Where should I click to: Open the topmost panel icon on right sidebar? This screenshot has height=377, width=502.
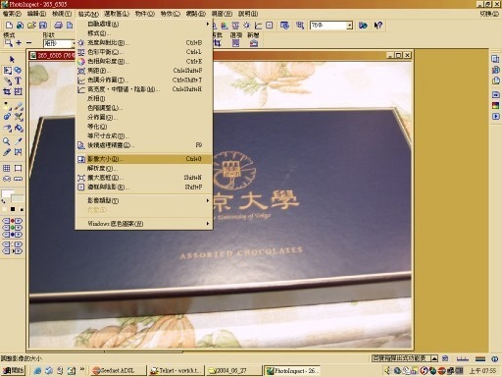(x=495, y=59)
